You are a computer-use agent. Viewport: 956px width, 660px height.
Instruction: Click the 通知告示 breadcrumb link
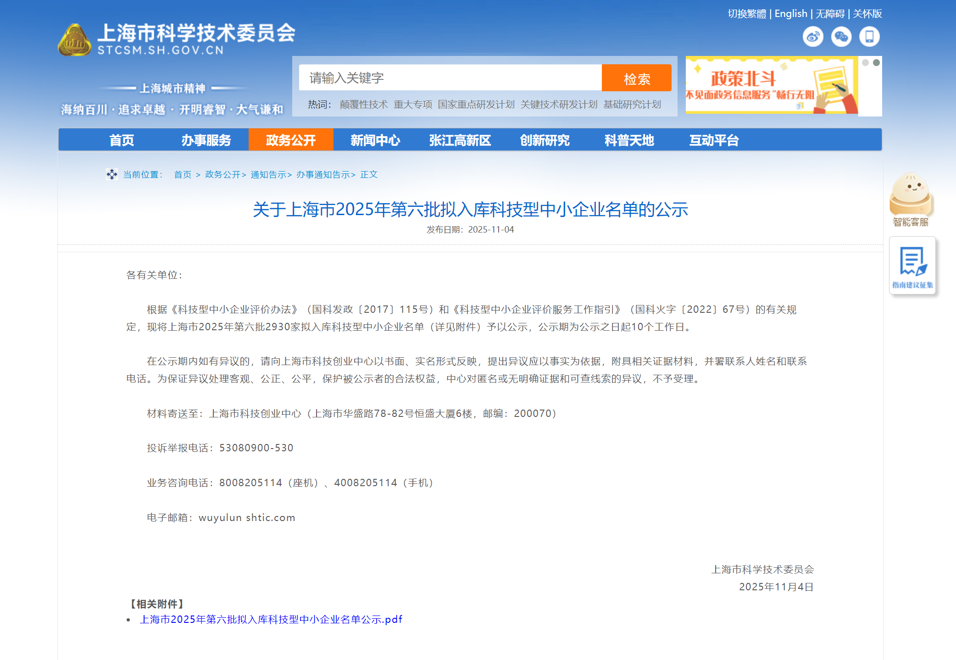coord(268,175)
